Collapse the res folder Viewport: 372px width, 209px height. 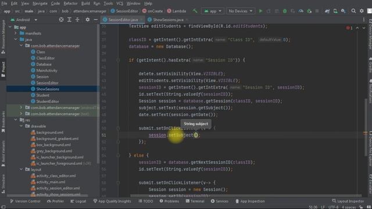coord(16,120)
